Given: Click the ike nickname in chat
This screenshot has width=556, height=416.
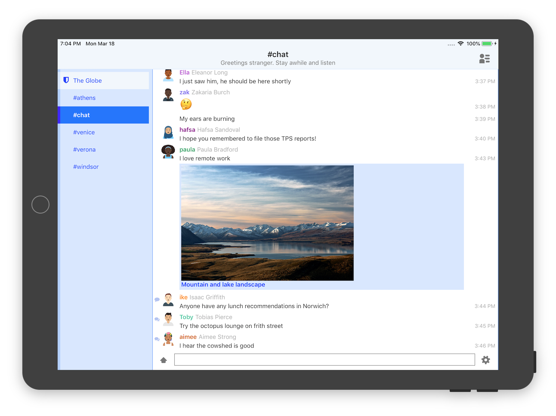Looking at the screenshot, I should tap(183, 297).
